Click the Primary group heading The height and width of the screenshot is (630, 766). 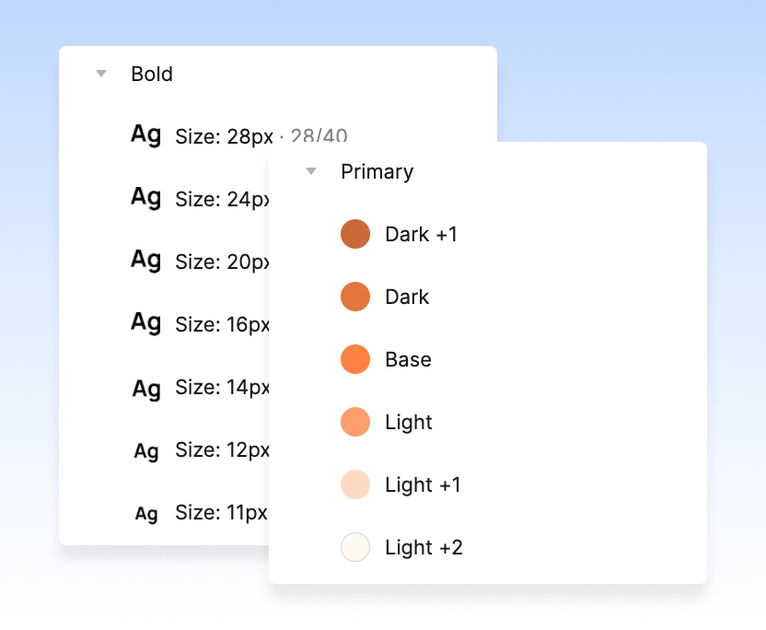[377, 171]
